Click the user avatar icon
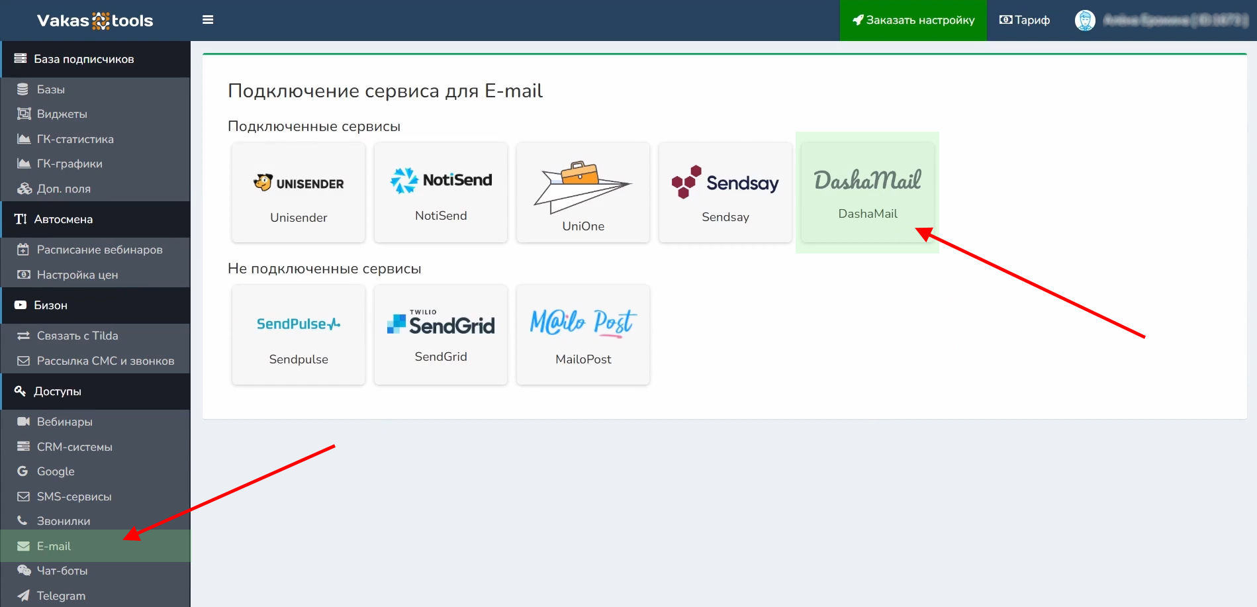The image size is (1257, 607). click(1084, 21)
